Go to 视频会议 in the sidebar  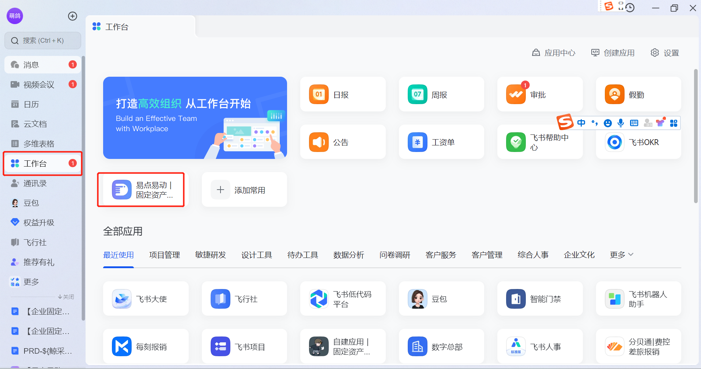tap(43, 84)
